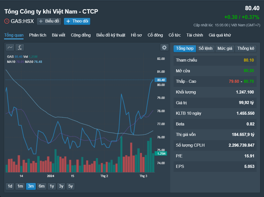Viewport: 264px width, 197px height.
Task: Switch to the Phân tích tab
Action: pos(38,35)
